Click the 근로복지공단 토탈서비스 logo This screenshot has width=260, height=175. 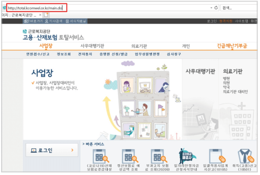pos(53,35)
